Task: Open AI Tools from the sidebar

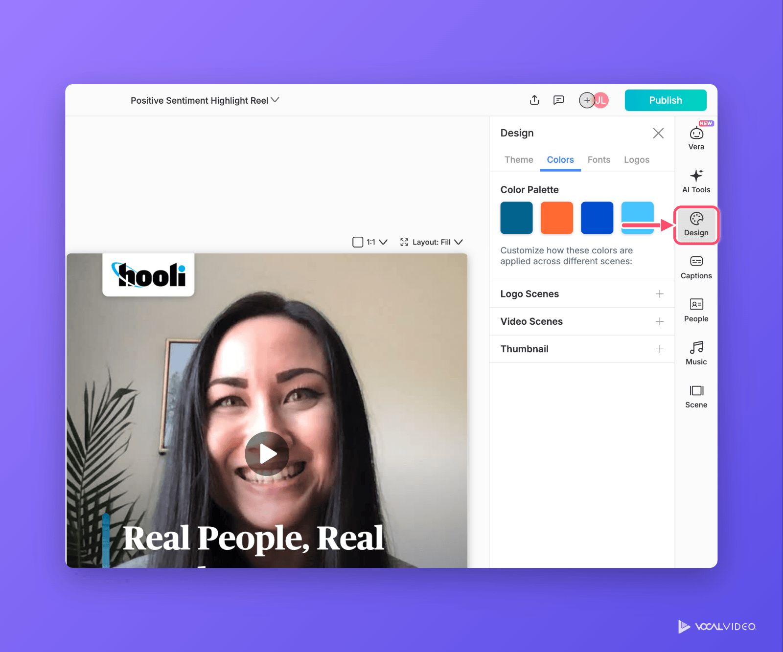Action: [696, 181]
